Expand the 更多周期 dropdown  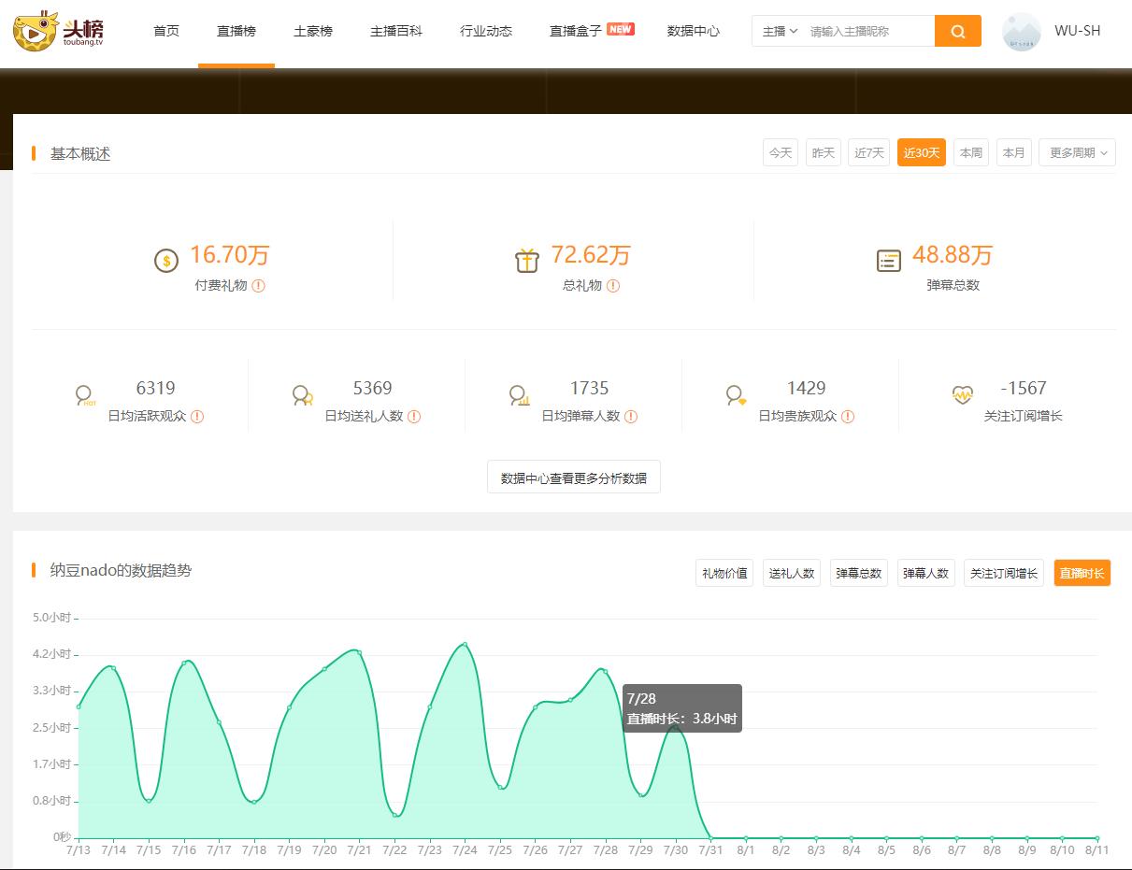1076,152
